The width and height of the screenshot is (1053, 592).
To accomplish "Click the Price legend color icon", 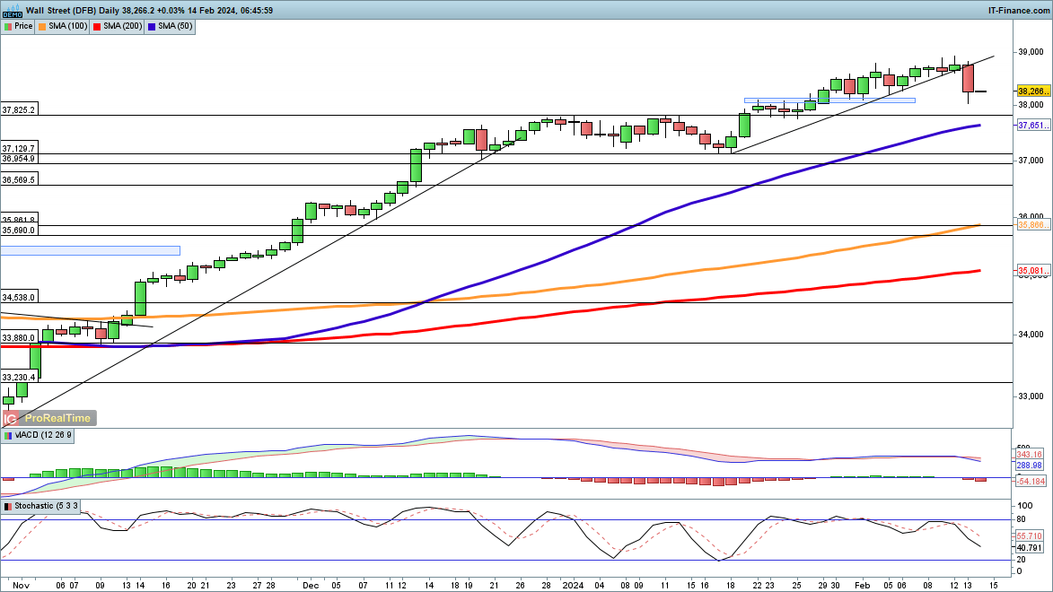I will [x=8, y=26].
